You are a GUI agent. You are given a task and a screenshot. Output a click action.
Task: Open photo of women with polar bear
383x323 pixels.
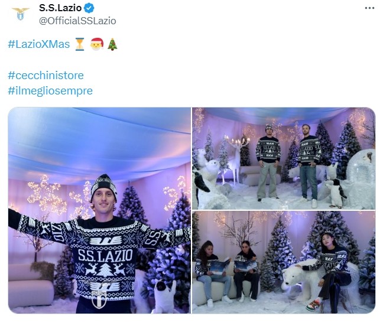284,262
